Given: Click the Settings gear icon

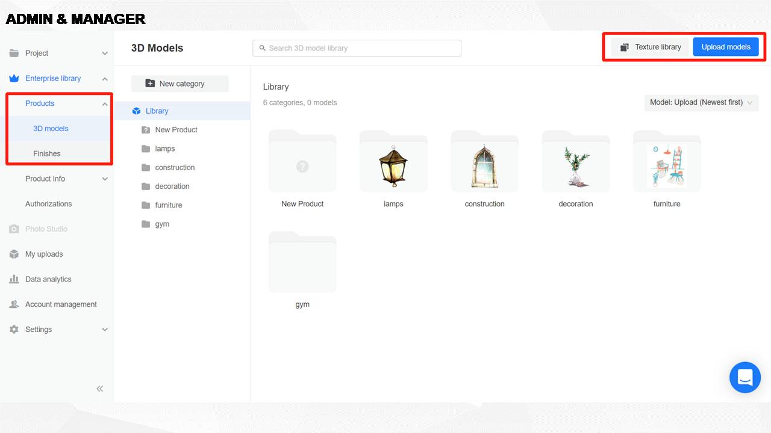Looking at the screenshot, I should pyautogui.click(x=14, y=330).
